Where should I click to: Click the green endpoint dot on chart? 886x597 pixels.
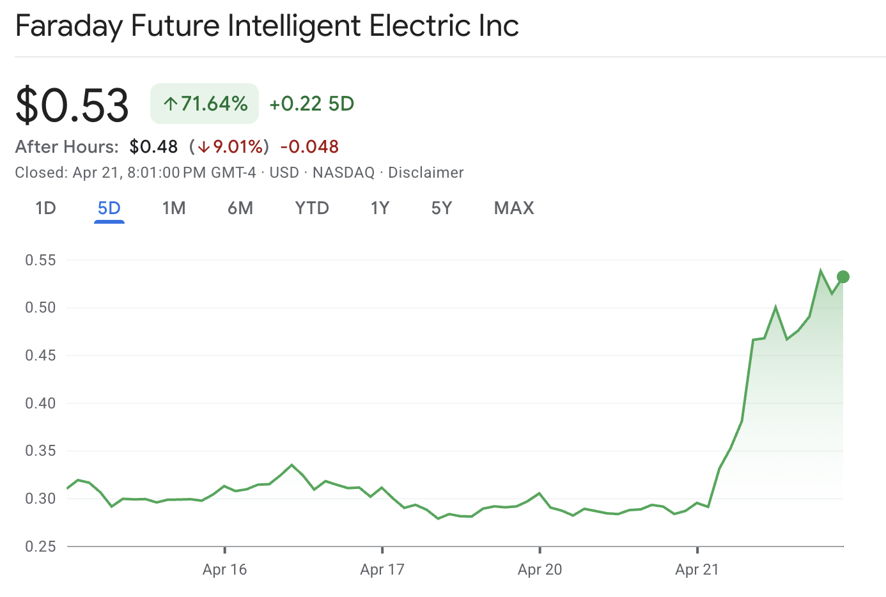coord(843,277)
